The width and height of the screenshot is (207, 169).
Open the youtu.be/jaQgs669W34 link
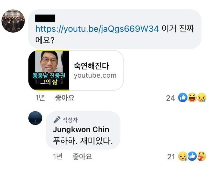coord(97,29)
